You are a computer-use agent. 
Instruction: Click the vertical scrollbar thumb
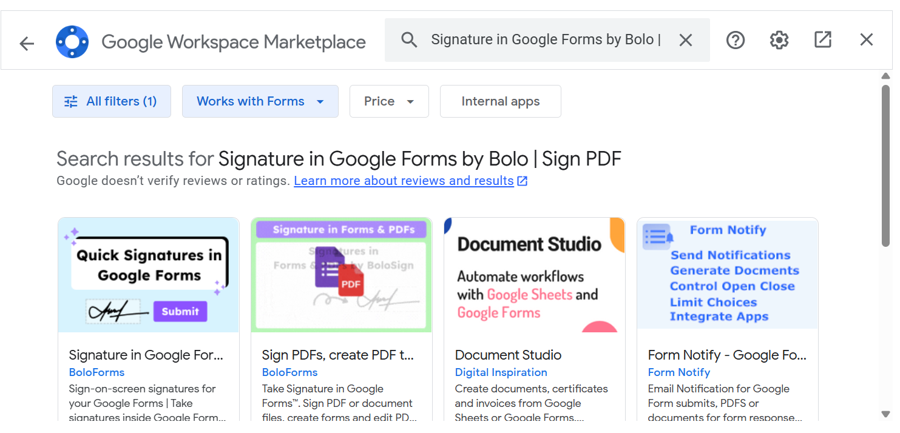[x=885, y=166]
